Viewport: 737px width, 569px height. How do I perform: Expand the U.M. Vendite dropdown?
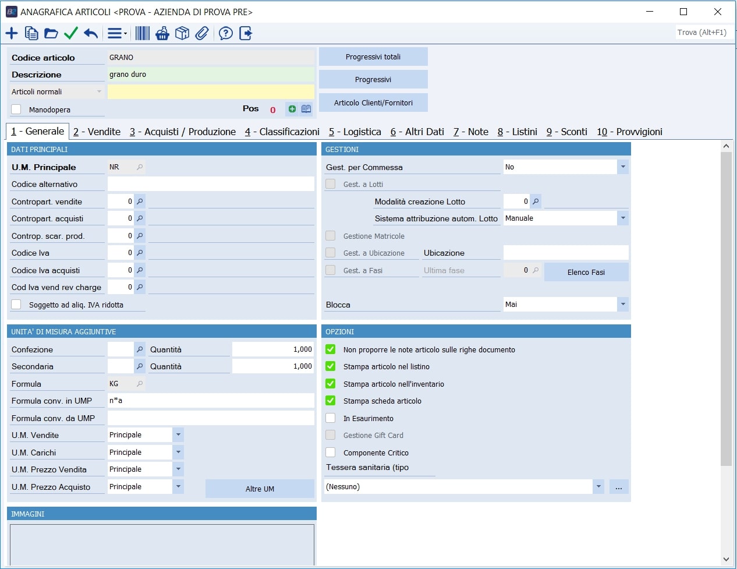pos(178,435)
